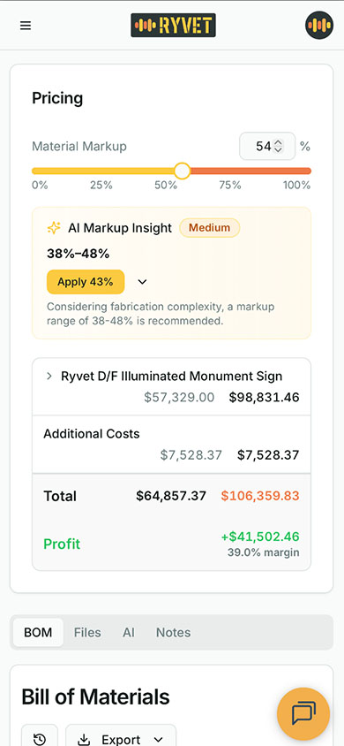
Task: Focus the Material Markup percentage field
Action: pos(267,146)
